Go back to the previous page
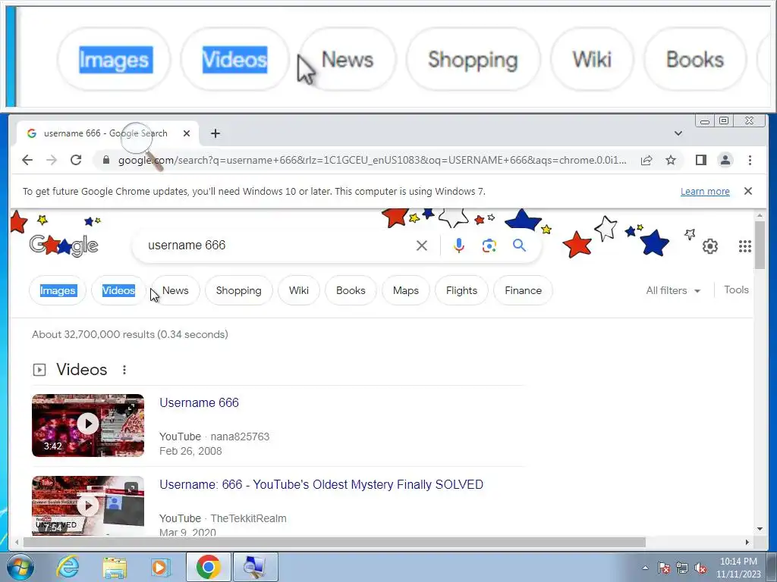 27,160
